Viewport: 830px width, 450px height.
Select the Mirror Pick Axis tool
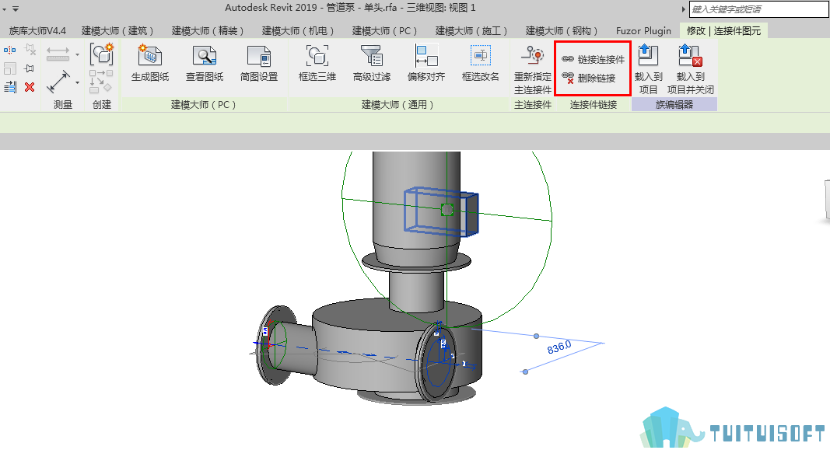[x=9, y=51]
